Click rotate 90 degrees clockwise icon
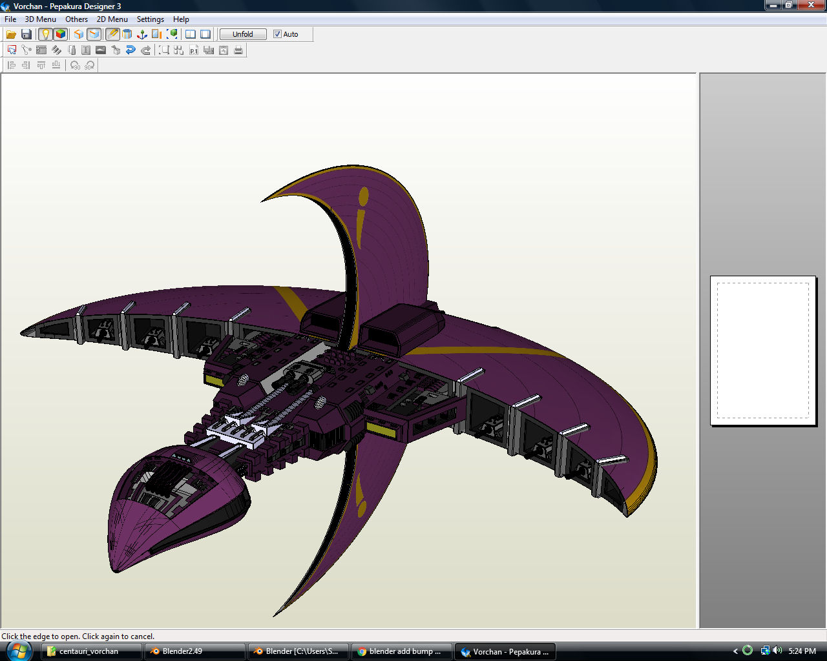The height and width of the screenshot is (661, 827). [x=90, y=65]
